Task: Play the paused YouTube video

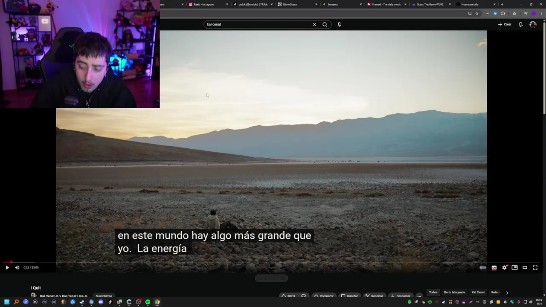Action: pos(7,267)
